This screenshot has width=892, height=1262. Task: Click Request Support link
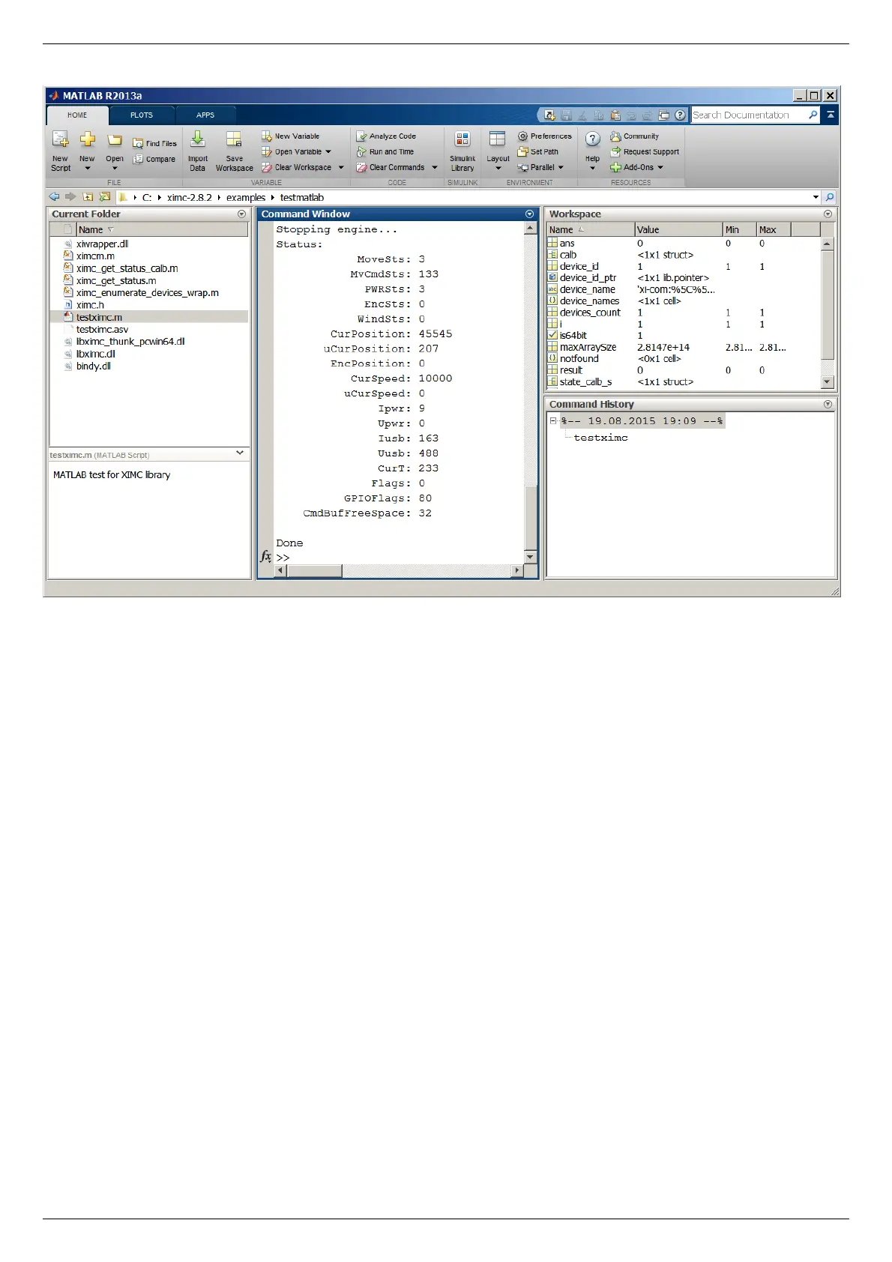coord(651,152)
